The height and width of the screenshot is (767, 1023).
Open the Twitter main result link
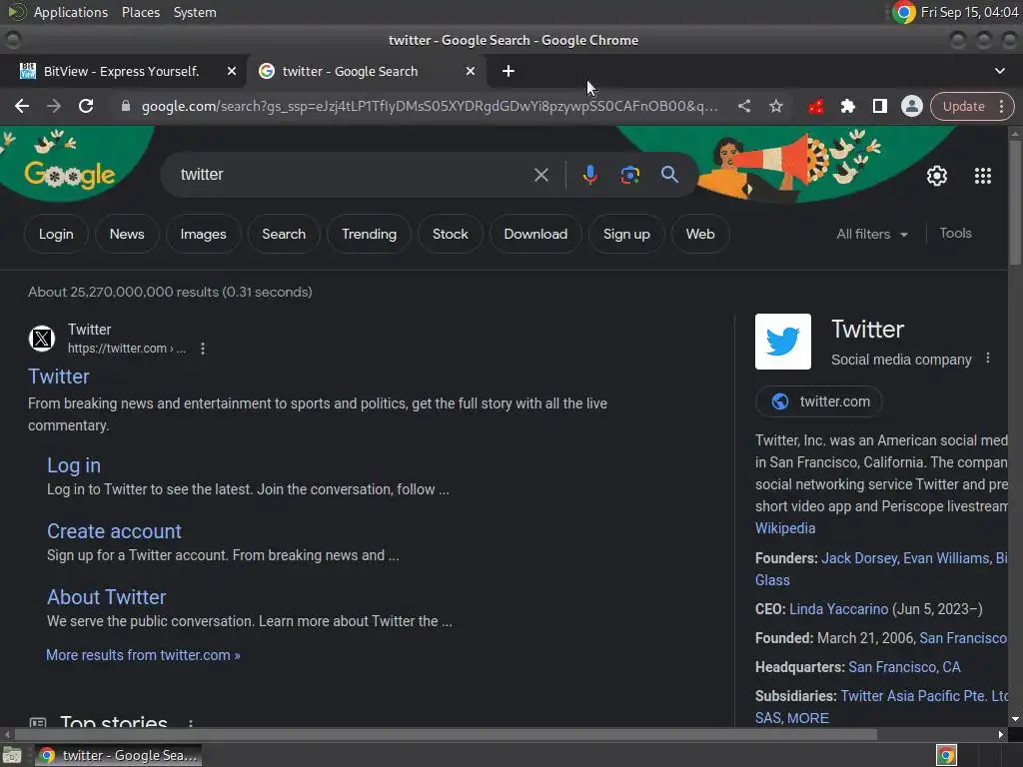point(59,377)
